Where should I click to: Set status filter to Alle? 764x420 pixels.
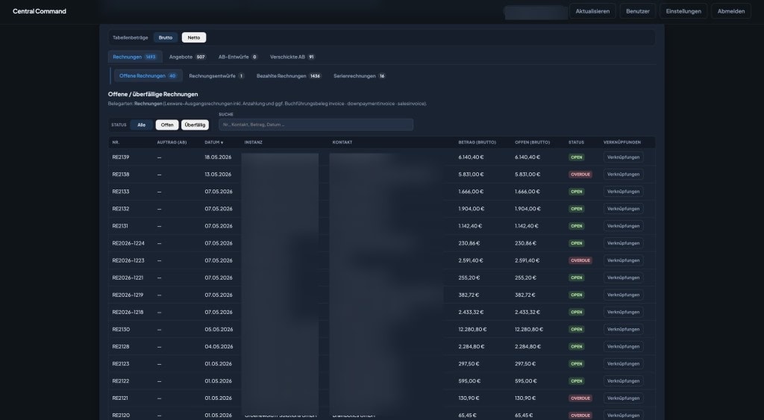(x=141, y=125)
